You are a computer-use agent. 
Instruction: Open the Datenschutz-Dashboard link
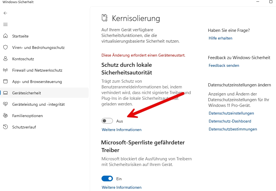coord(230,121)
